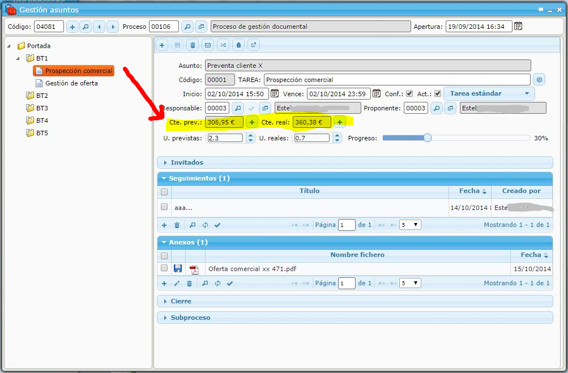Go to previous record arrow

pyautogui.click(x=99, y=27)
